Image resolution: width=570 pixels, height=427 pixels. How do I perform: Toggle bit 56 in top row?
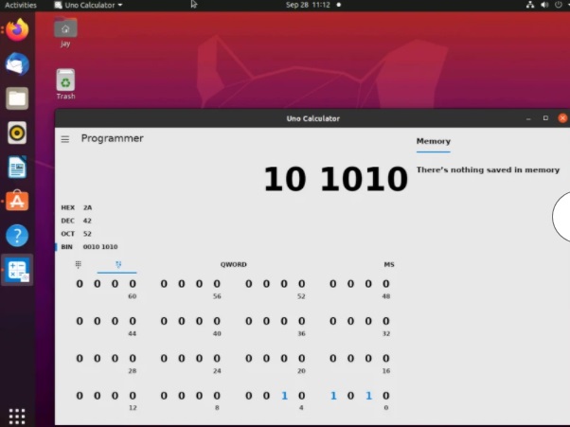[217, 283]
